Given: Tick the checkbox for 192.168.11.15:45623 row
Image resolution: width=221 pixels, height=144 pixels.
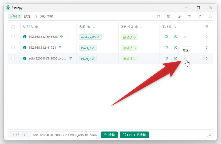Looking at the screenshot, I should [13, 37].
